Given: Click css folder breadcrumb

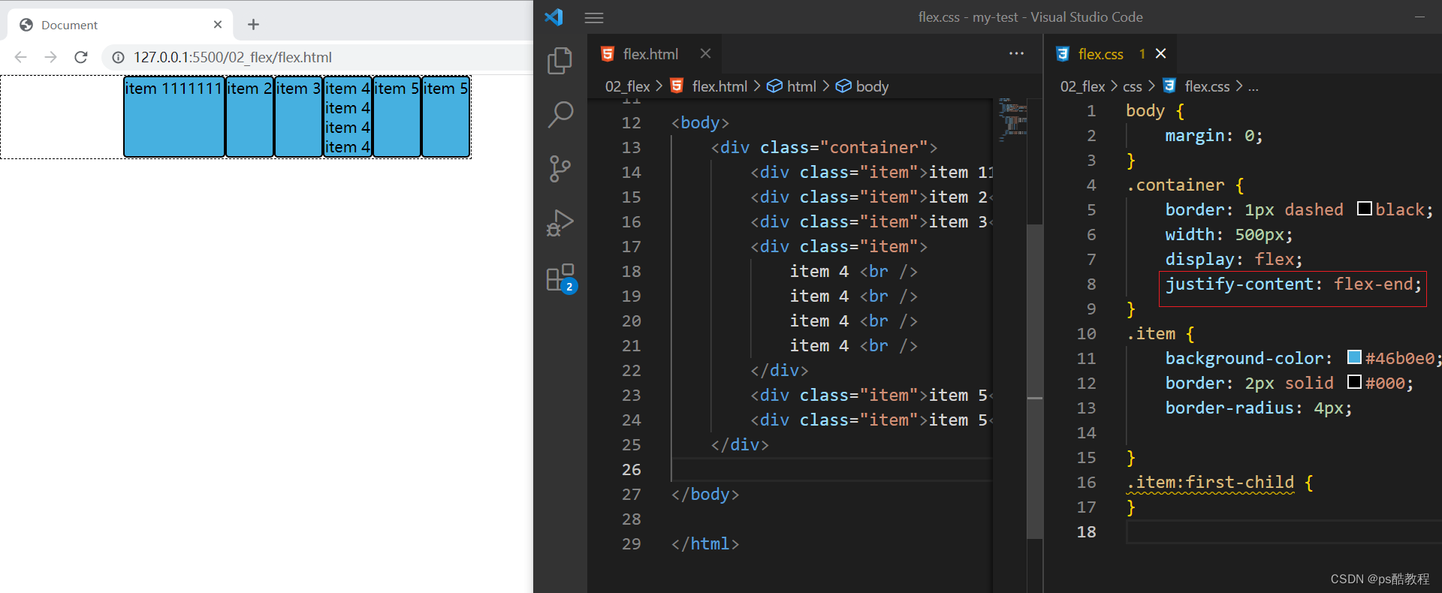Looking at the screenshot, I should click(1132, 86).
